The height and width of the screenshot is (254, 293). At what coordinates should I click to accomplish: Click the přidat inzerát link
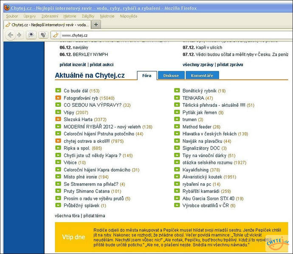tap(73, 65)
